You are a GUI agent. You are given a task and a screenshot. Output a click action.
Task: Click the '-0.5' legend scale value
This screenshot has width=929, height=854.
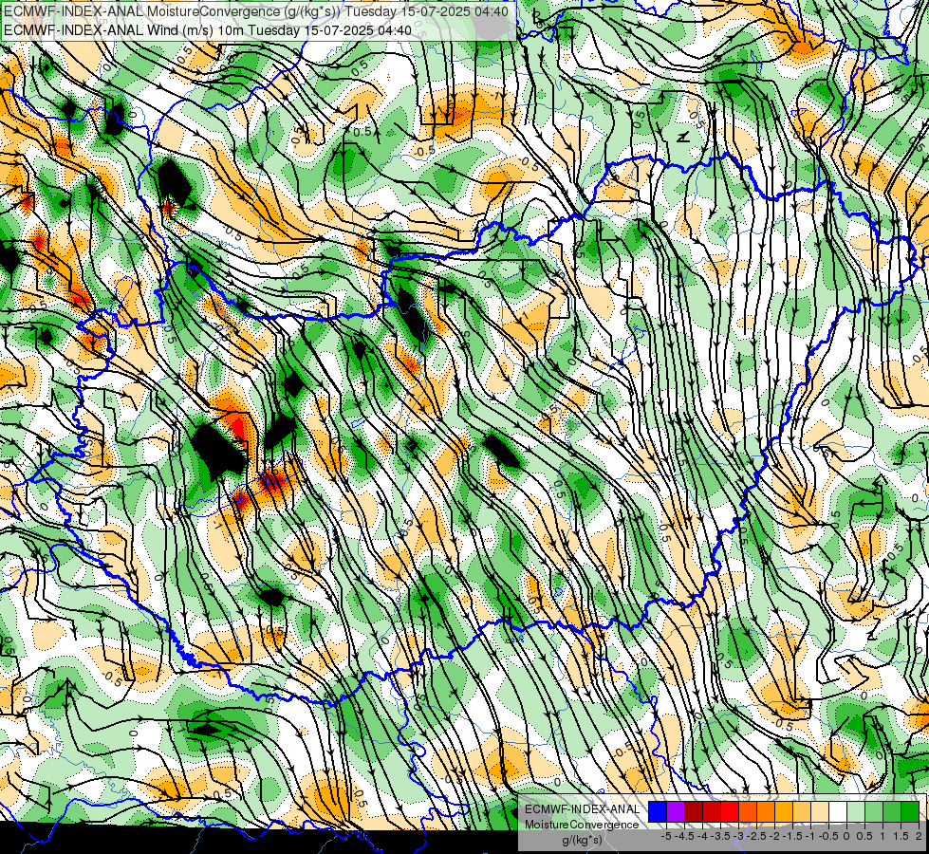click(x=828, y=836)
